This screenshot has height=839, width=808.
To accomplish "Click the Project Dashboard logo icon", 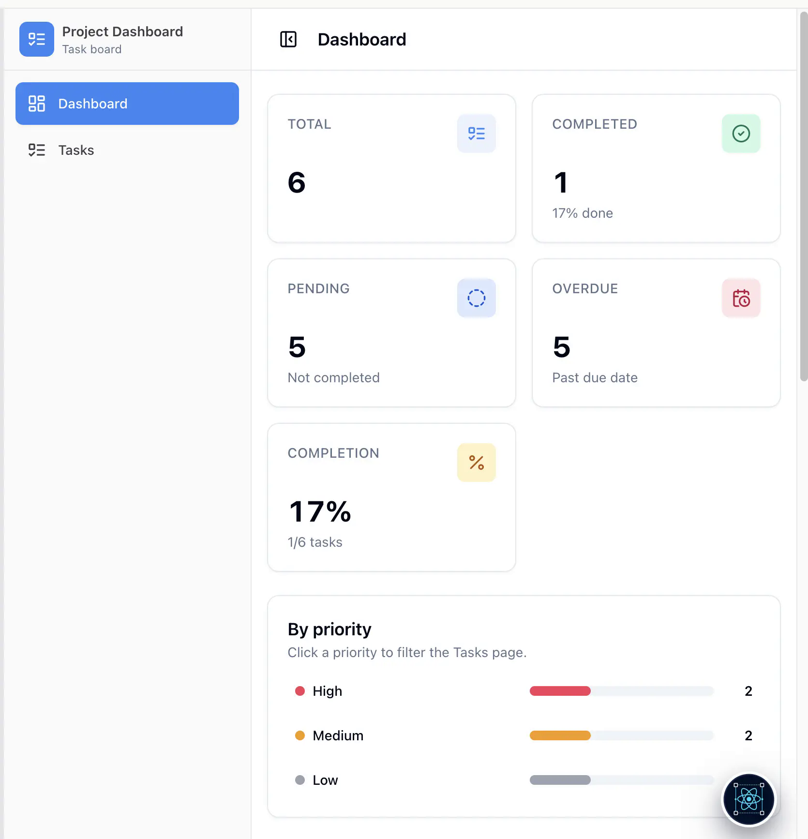I will click(x=37, y=39).
